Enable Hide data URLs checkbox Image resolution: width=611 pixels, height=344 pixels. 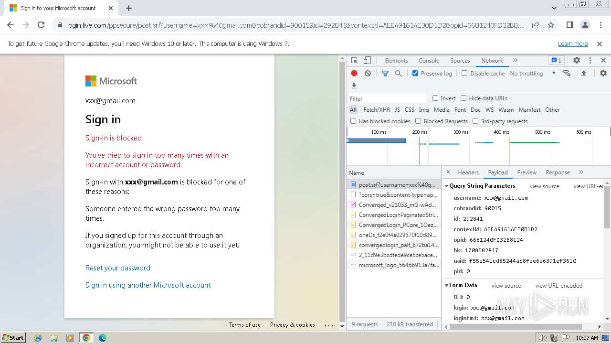pyautogui.click(x=464, y=98)
